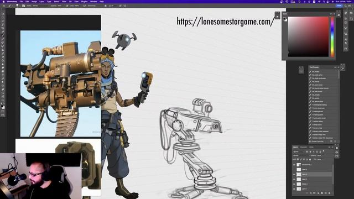
Task: Open Photoshop search magnifier icon
Action: [x=345, y=6]
